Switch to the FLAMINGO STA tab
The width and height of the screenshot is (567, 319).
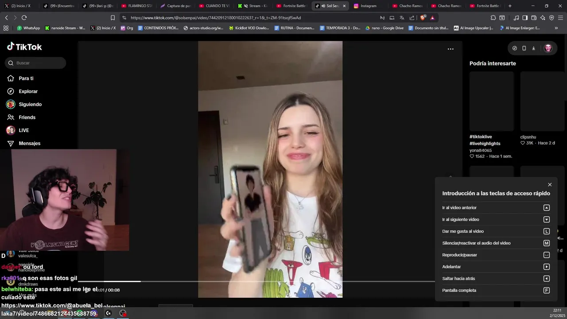click(x=137, y=6)
